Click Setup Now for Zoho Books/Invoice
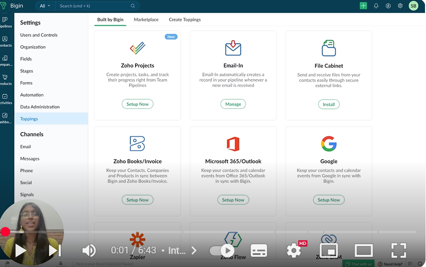The width and height of the screenshot is (426, 267). [137, 199]
